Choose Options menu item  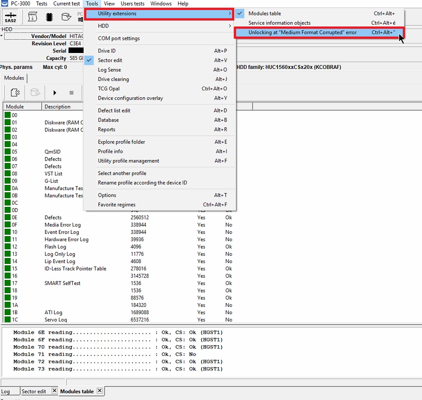tap(160, 195)
